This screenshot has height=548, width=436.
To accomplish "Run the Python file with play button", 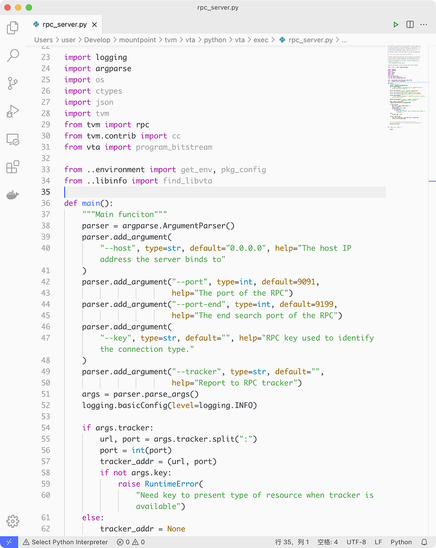I will click(395, 25).
